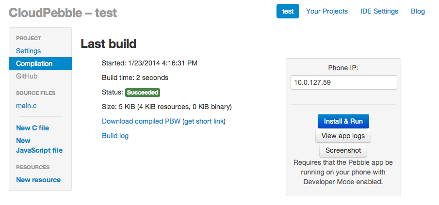Select the active test project tab
This screenshot has height=205, width=439.
[x=288, y=11]
